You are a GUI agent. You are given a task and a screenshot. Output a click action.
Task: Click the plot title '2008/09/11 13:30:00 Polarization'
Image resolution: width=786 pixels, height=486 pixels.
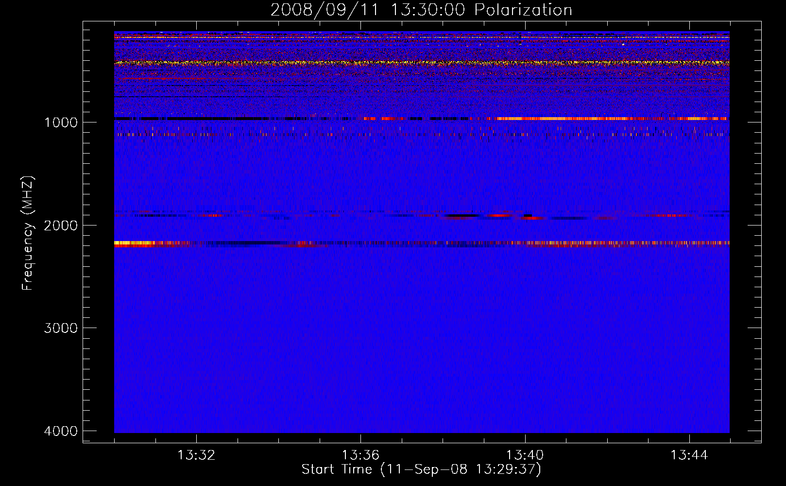pos(421,10)
